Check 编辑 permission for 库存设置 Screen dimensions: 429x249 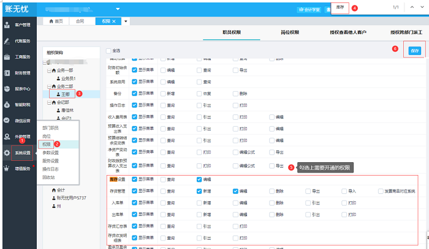coord(199,179)
